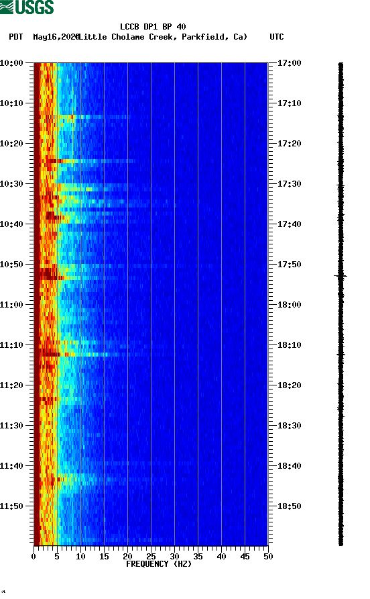Click the 'FREQUENCY (HZ)' axis title
Viewport: 370px width, 599px height.
coord(159,564)
